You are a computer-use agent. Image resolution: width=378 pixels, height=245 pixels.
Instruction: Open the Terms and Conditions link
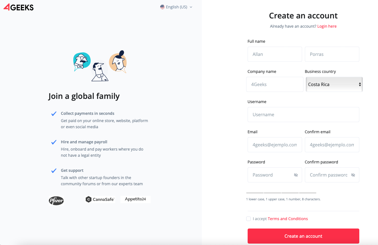click(x=288, y=219)
